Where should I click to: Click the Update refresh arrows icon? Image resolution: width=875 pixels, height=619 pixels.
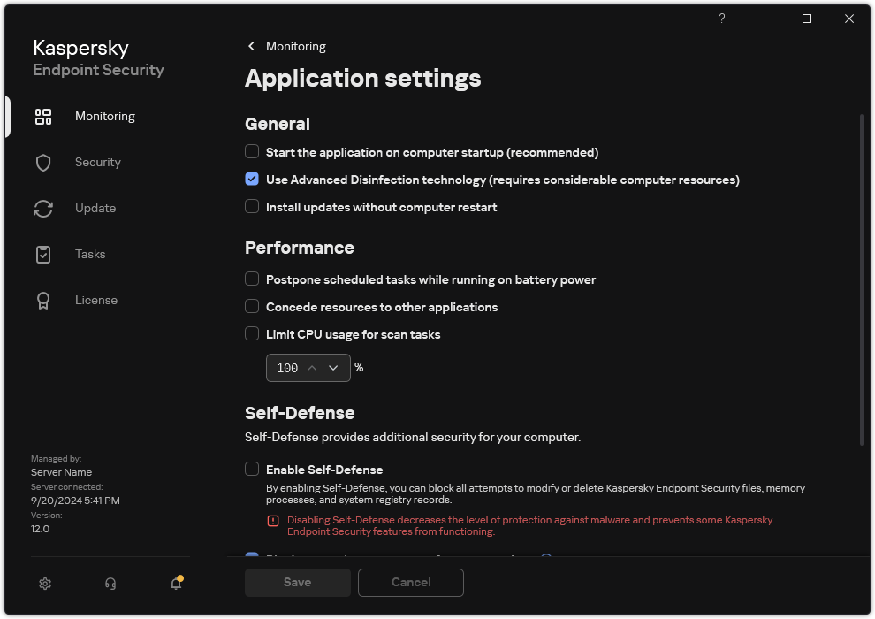(43, 209)
